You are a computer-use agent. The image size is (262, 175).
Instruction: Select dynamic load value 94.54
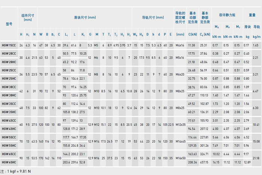(x=192, y=129)
